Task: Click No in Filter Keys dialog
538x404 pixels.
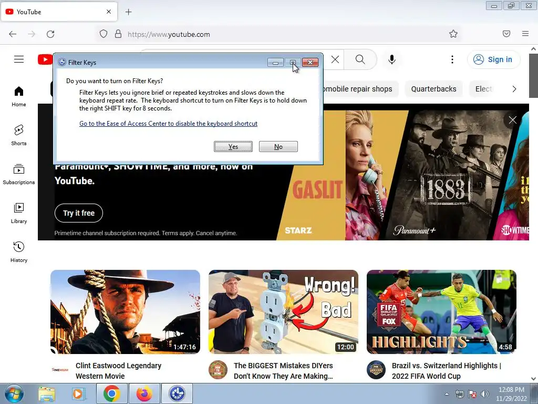Action: pyautogui.click(x=278, y=147)
